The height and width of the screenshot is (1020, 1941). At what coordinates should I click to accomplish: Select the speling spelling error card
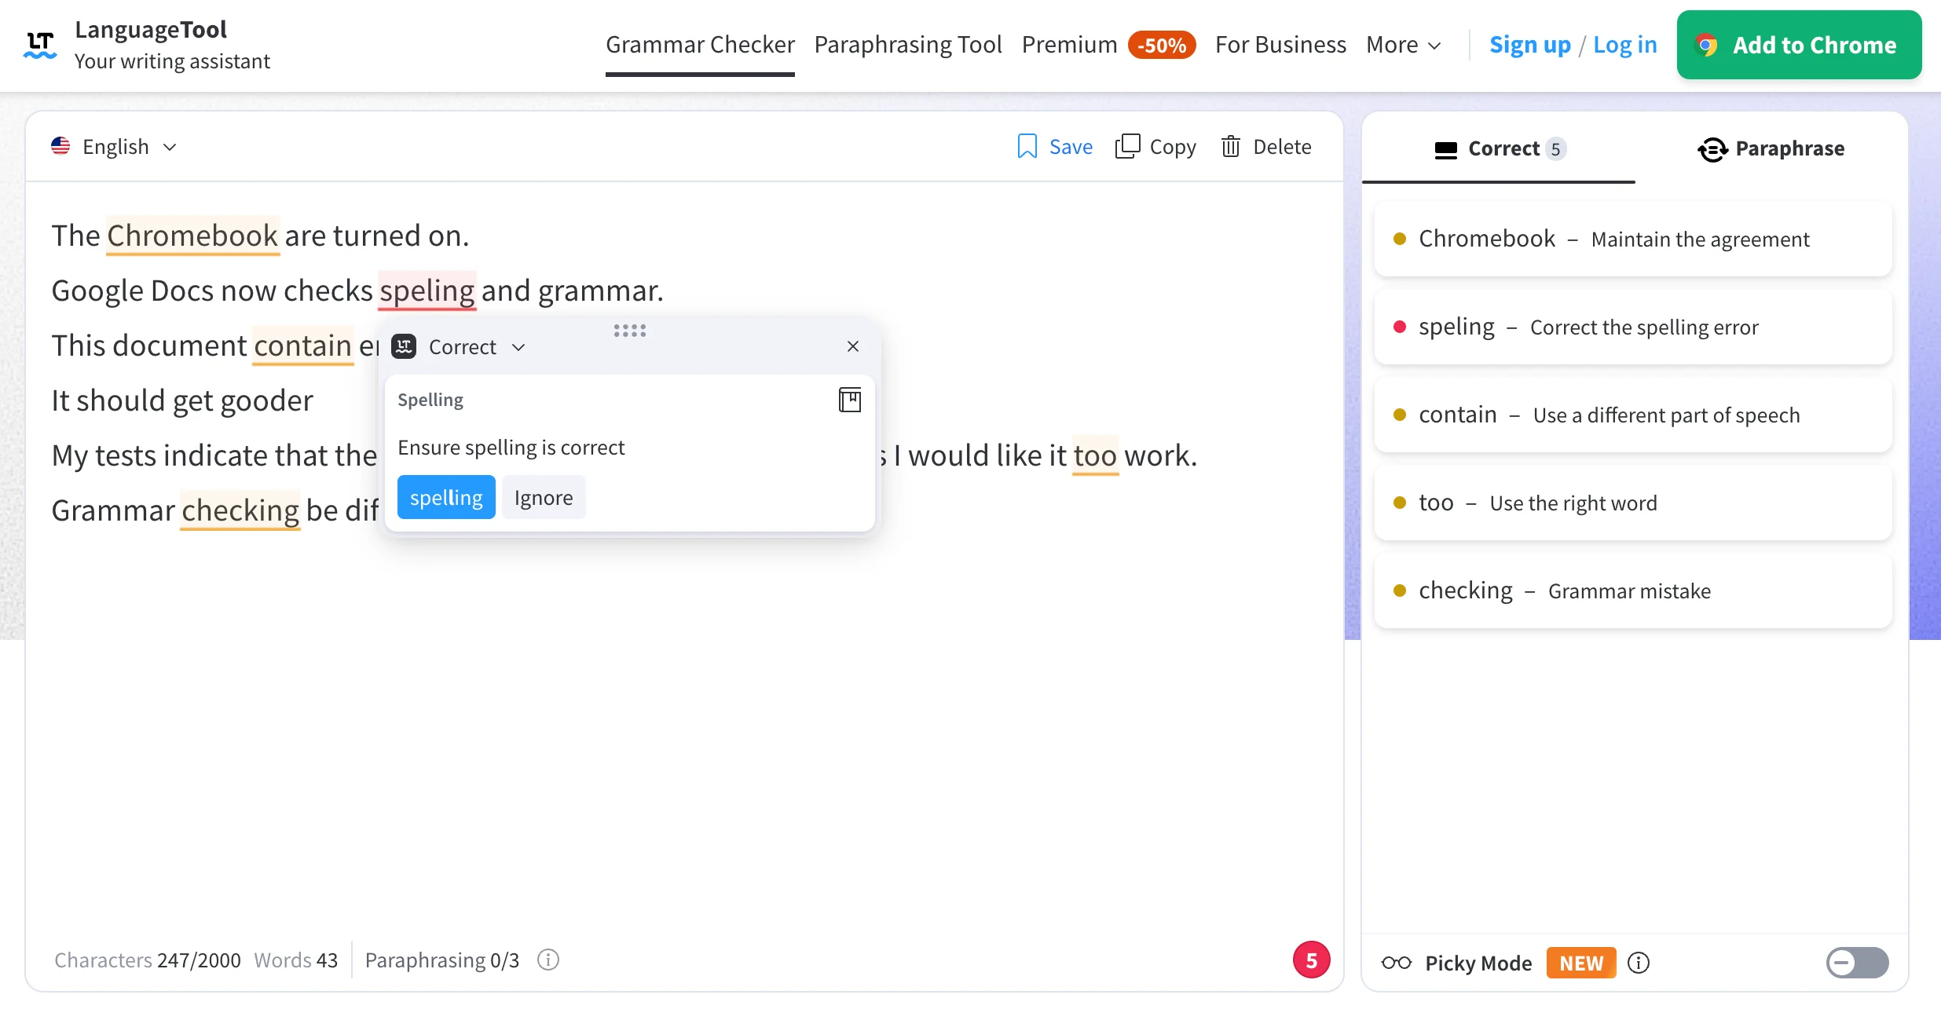coord(1633,327)
